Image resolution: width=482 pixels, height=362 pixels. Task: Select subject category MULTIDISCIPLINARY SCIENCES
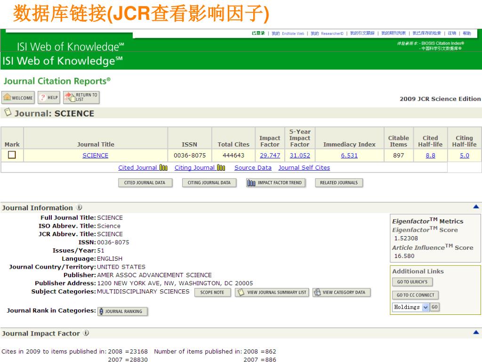tap(143, 291)
